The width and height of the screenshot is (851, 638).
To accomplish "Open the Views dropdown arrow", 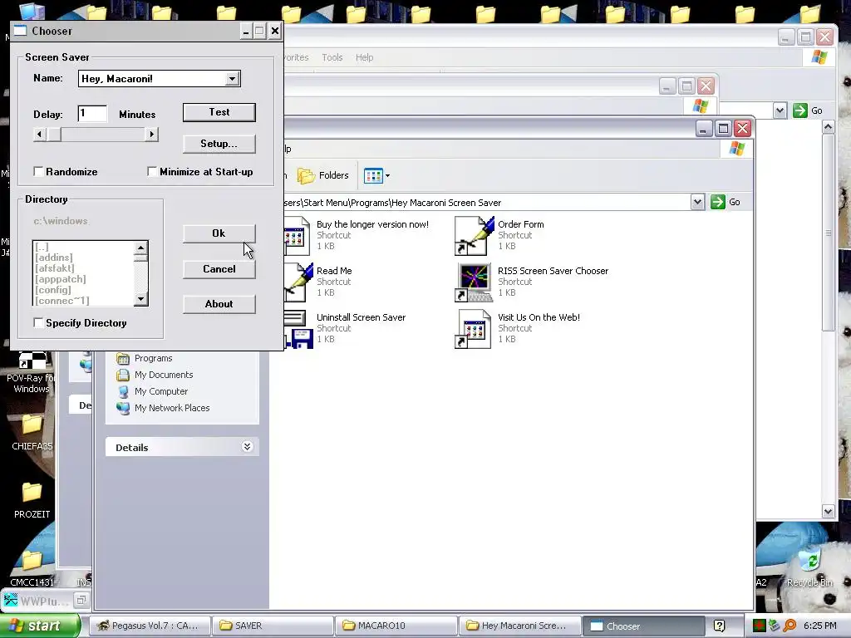I will (x=387, y=176).
